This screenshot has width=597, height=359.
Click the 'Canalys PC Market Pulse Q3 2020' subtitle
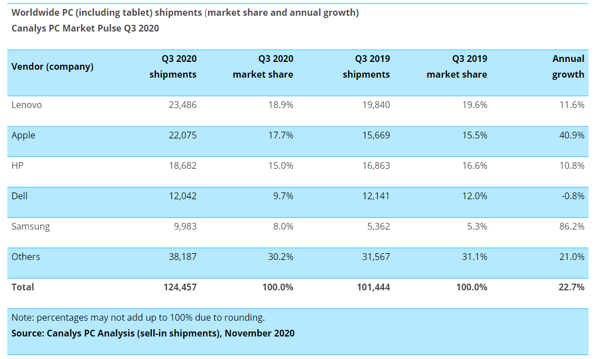point(85,28)
